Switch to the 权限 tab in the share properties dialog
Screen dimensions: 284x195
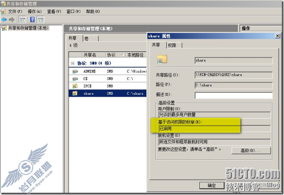(174, 45)
